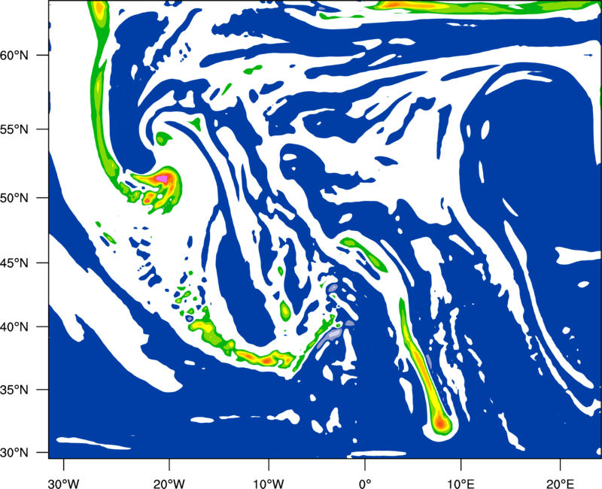Viewport: 602px width, 489px height.
Task: Click the 10°W longitude label
Action: point(269,483)
